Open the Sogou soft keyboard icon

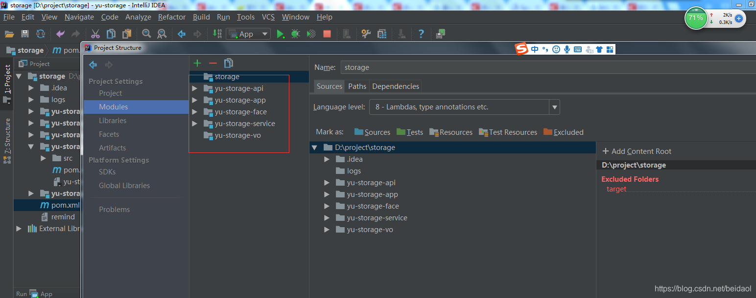(x=578, y=49)
